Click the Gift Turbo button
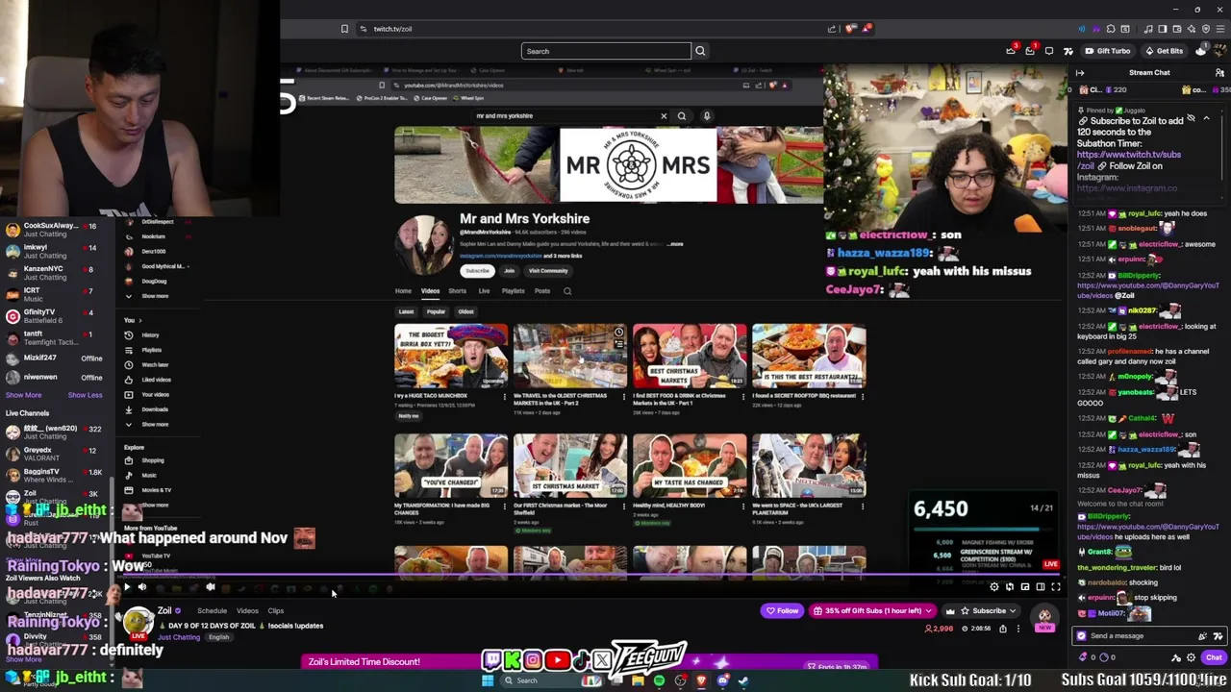Image resolution: width=1231 pixels, height=692 pixels. pos(1108,51)
